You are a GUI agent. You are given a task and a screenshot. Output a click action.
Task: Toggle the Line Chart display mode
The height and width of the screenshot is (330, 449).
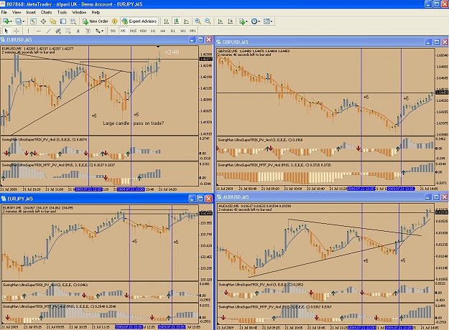pos(186,21)
